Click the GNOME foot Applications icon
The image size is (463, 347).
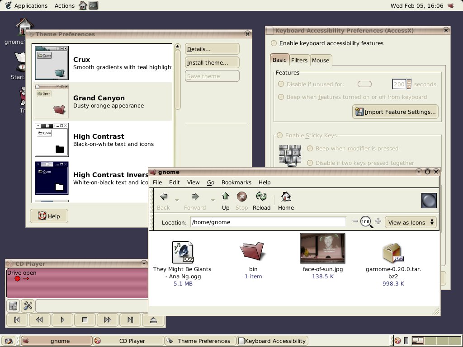[8, 5]
